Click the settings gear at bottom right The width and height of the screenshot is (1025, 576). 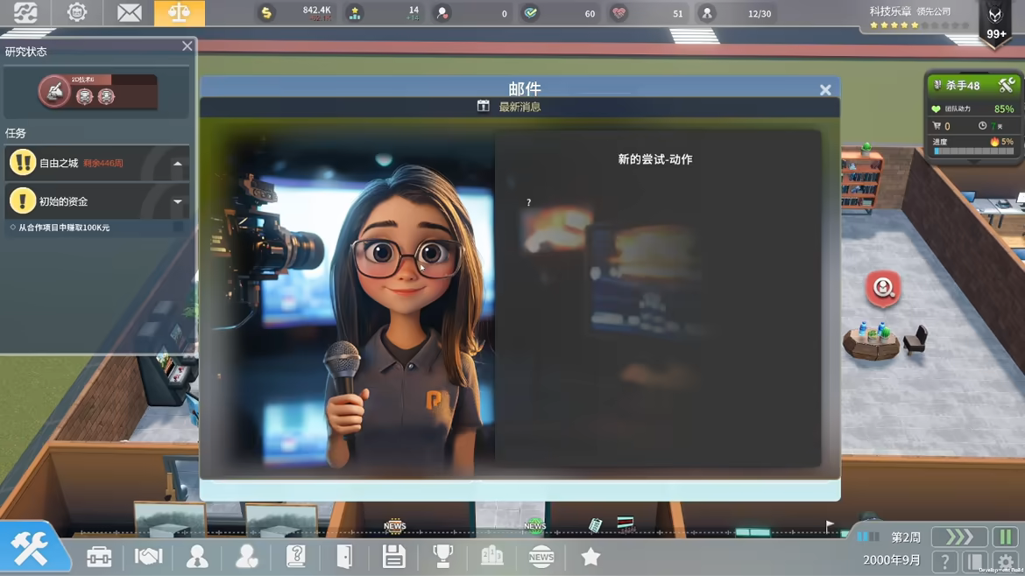[x=1006, y=561]
